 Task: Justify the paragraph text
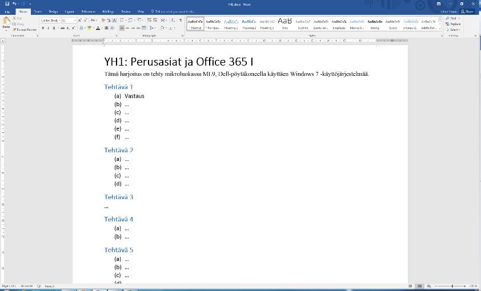coord(139,28)
